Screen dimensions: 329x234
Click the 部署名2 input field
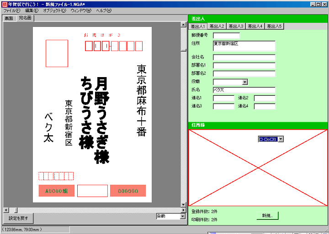click(244, 74)
